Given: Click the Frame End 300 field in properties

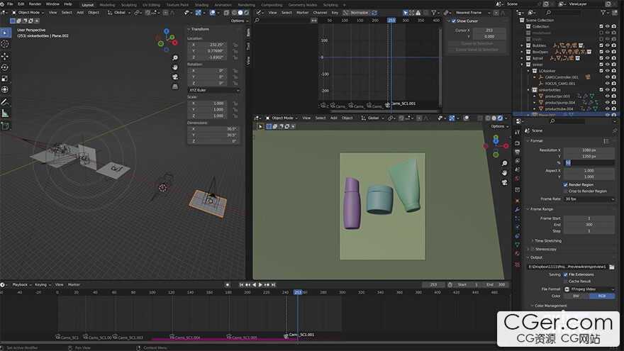Looking at the screenshot, I should pyautogui.click(x=589, y=225).
